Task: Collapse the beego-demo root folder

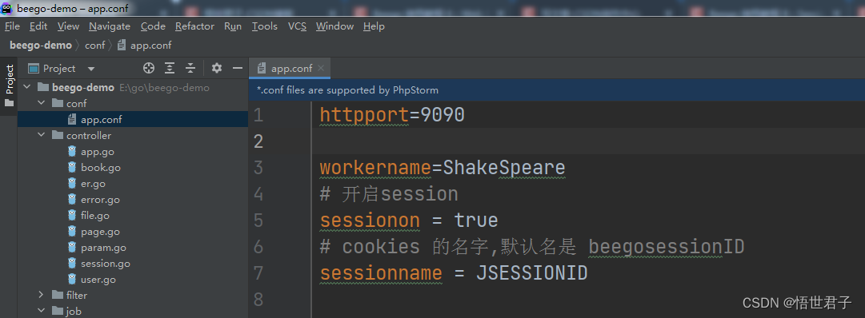Action: click(26, 87)
